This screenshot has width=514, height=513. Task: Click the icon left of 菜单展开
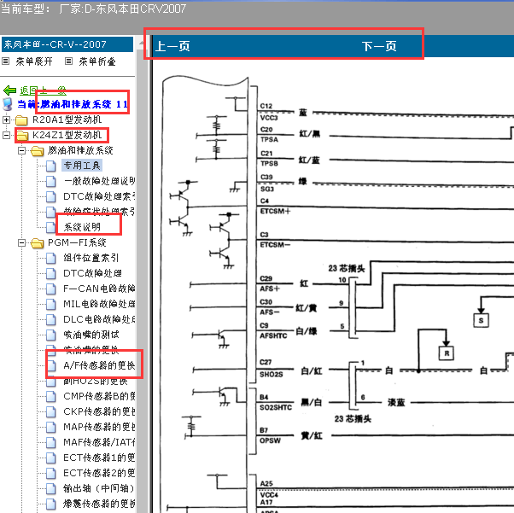tap(6, 61)
